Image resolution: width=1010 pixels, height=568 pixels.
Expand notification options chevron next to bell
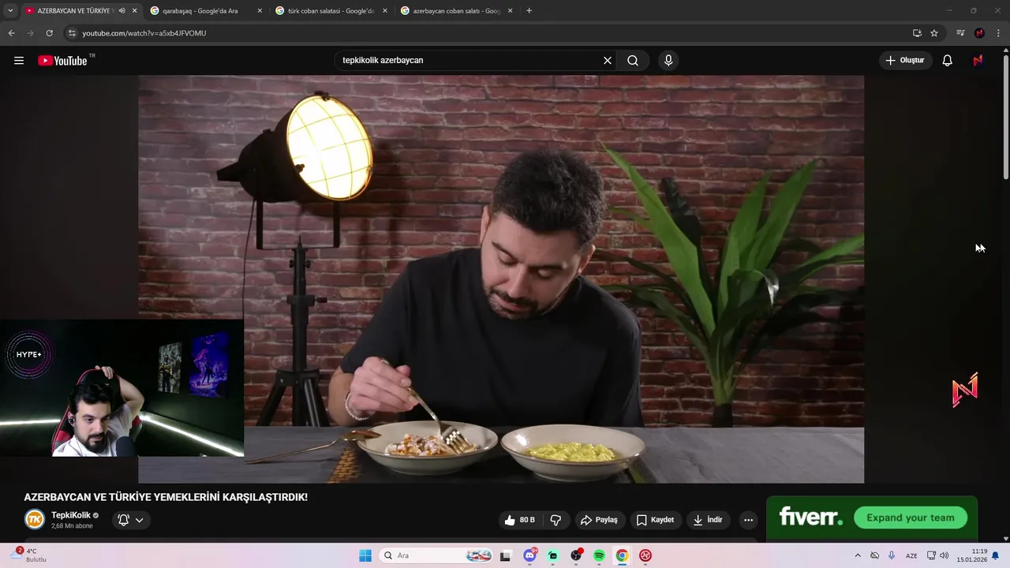pyautogui.click(x=139, y=520)
